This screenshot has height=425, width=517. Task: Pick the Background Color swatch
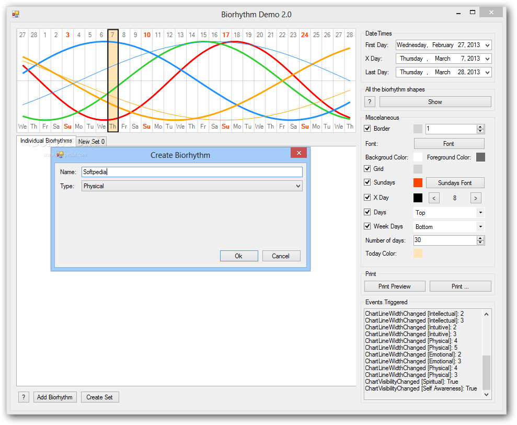click(x=418, y=157)
